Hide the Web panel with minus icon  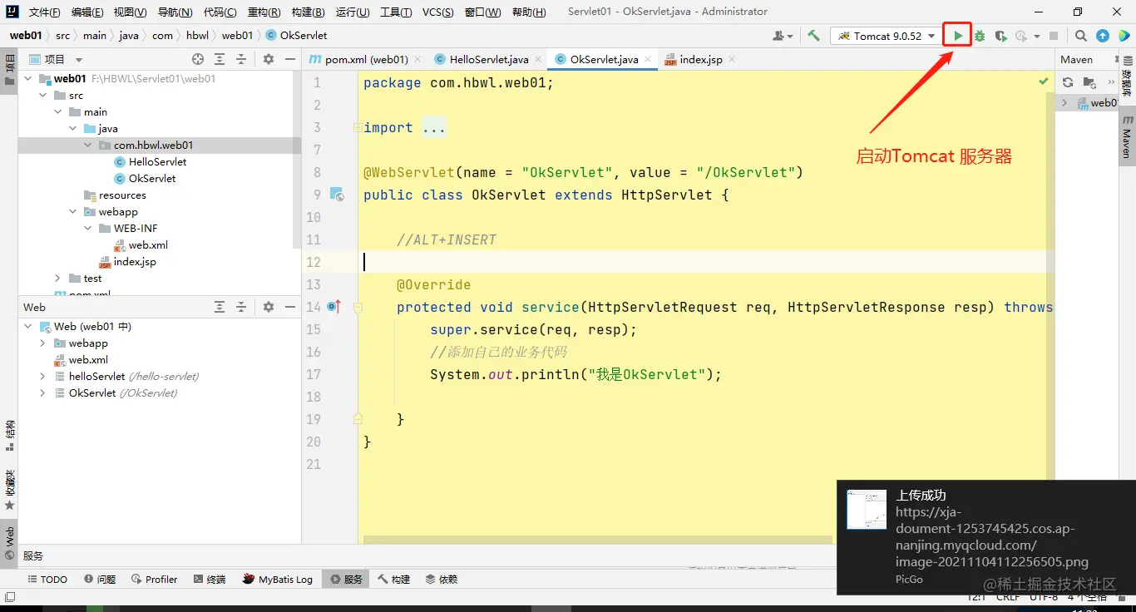[x=289, y=307]
